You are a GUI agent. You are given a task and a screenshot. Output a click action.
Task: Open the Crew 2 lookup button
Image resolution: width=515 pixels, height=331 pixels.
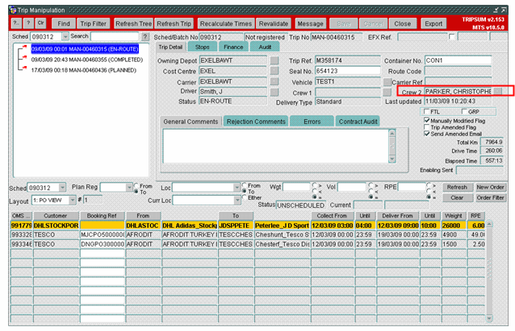[498, 91]
